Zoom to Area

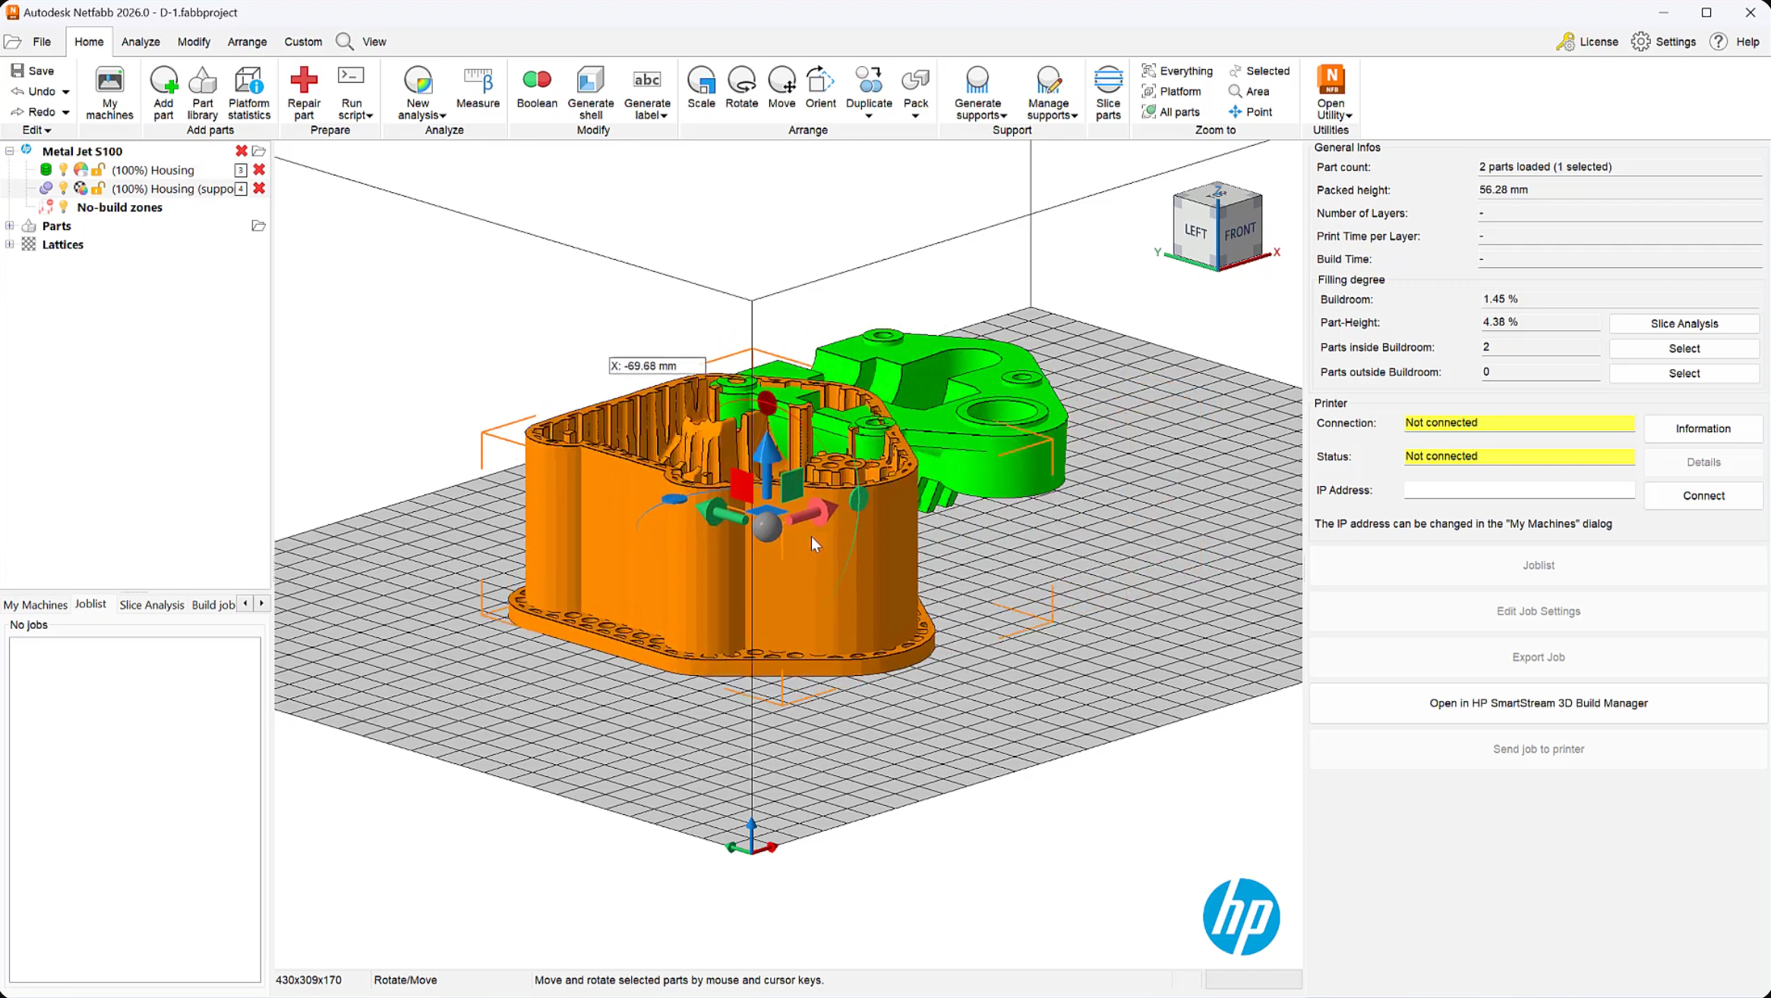pyautogui.click(x=1249, y=91)
